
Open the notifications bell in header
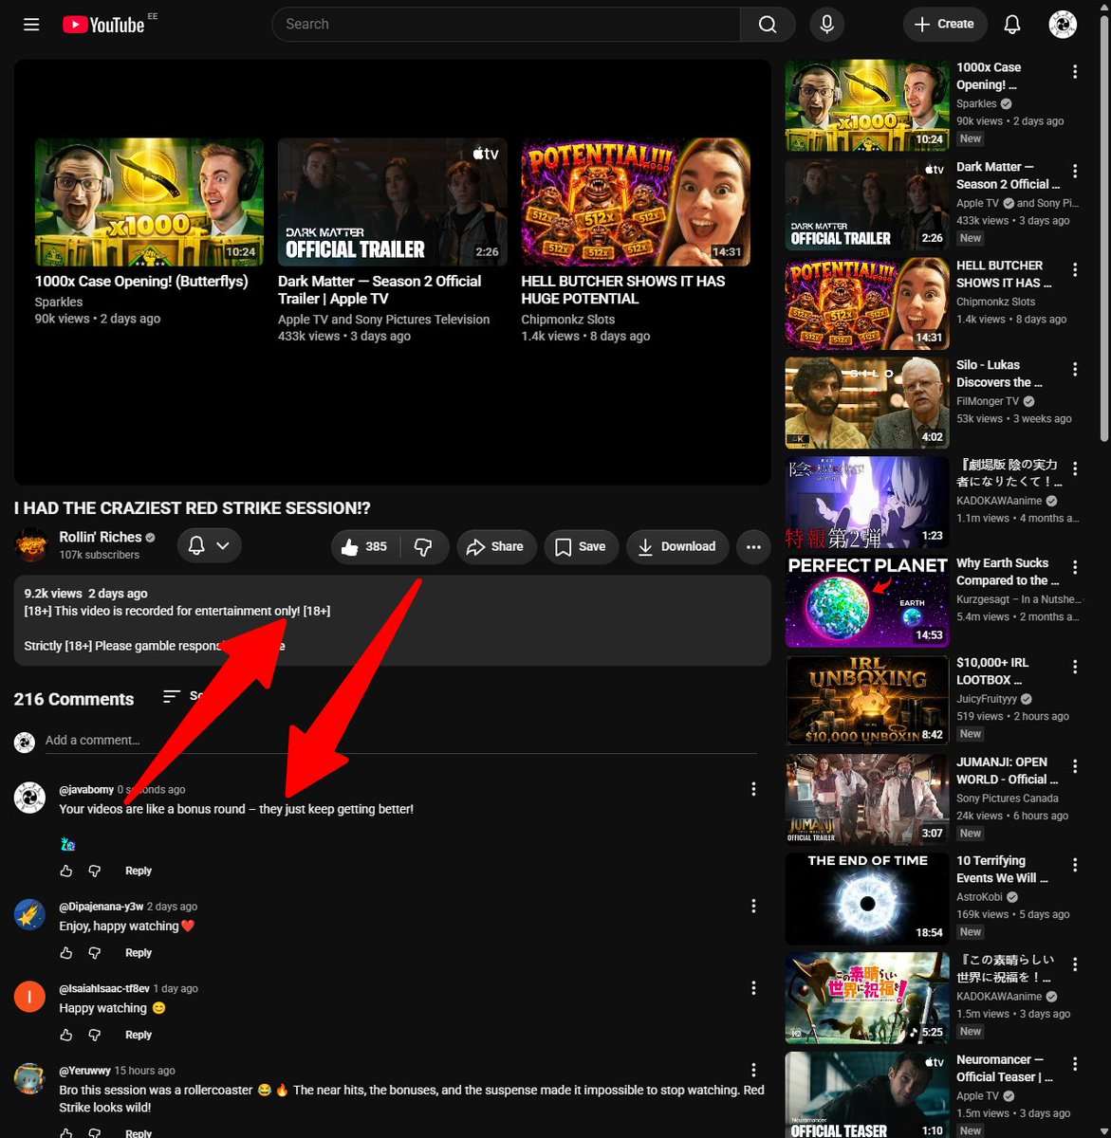(x=1012, y=25)
